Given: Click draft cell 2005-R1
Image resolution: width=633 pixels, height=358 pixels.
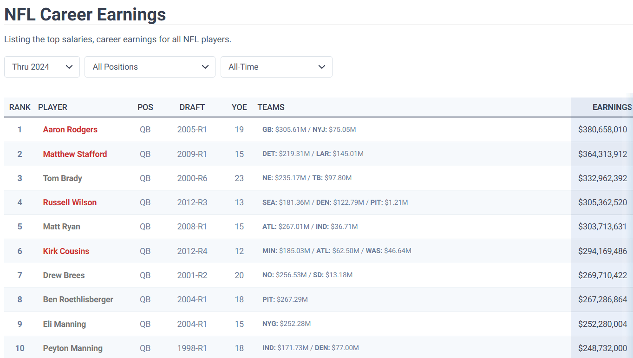Looking at the screenshot, I should coord(192,130).
